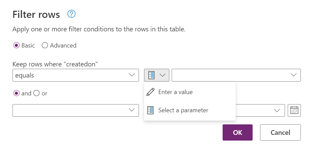Choose the "or" condition radio
Image resolution: width=313 pixels, height=150 pixels.
[x=37, y=93]
